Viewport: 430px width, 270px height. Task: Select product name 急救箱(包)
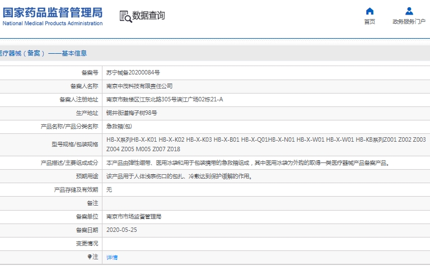coord(119,126)
